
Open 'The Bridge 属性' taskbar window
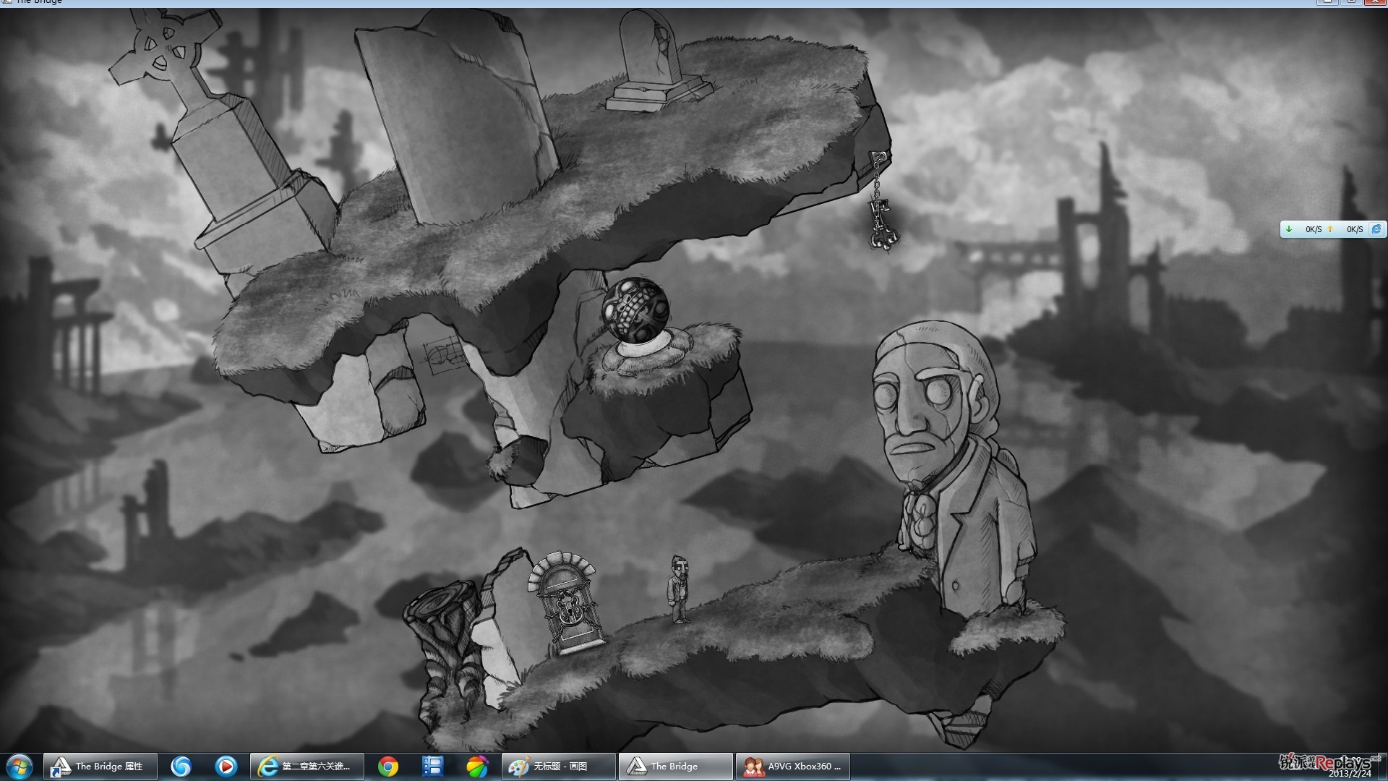point(100,767)
